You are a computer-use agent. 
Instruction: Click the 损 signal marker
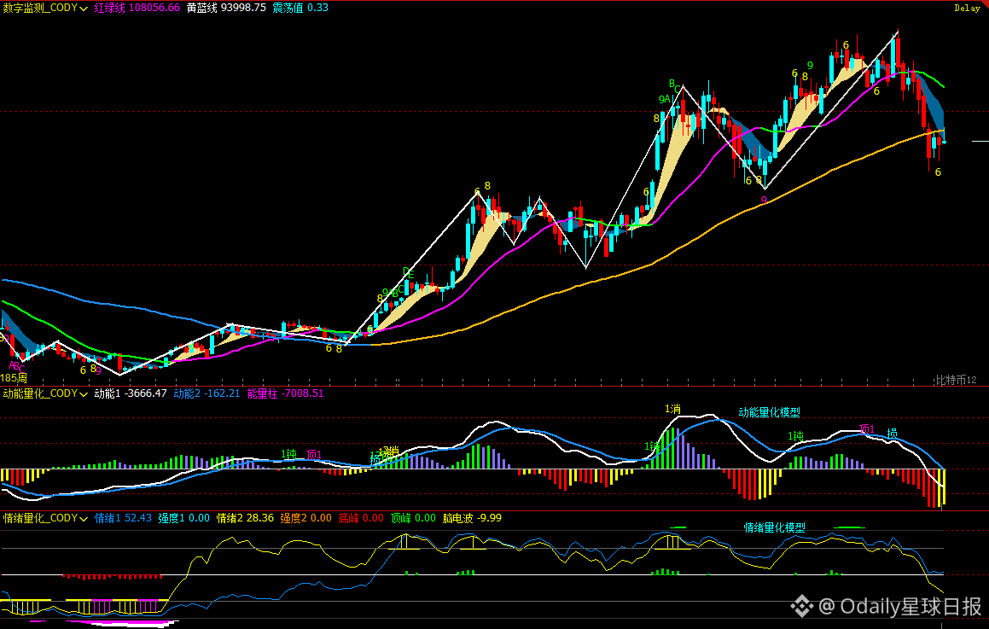coord(892,434)
